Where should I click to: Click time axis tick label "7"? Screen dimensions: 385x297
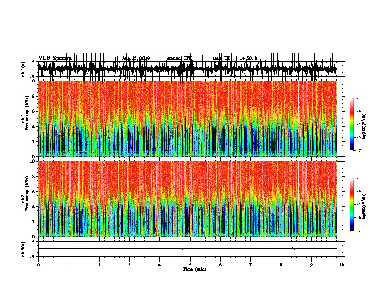251,265
